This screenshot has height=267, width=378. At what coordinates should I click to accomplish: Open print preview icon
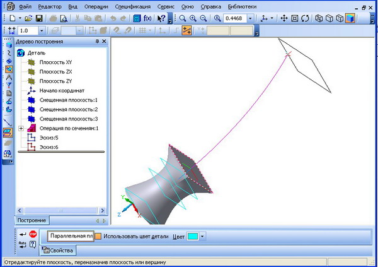pos(64,18)
